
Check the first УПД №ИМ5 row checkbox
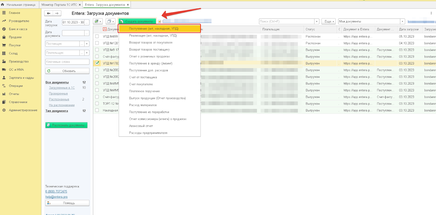tap(97, 83)
